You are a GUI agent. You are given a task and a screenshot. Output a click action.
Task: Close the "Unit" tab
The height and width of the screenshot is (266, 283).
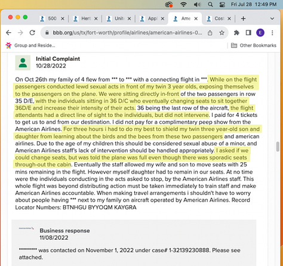point(129,18)
